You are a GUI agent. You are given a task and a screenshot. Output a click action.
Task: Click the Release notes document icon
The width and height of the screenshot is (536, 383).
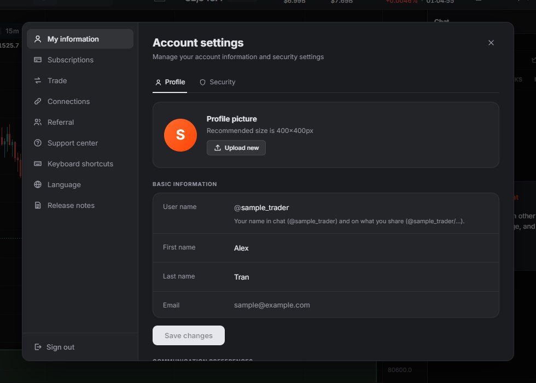coord(38,206)
